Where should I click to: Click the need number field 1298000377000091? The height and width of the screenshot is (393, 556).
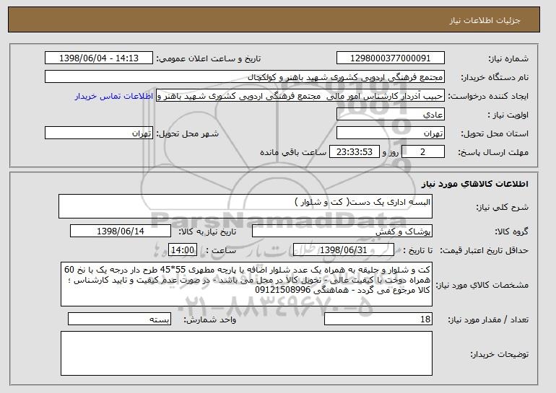click(x=391, y=58)
